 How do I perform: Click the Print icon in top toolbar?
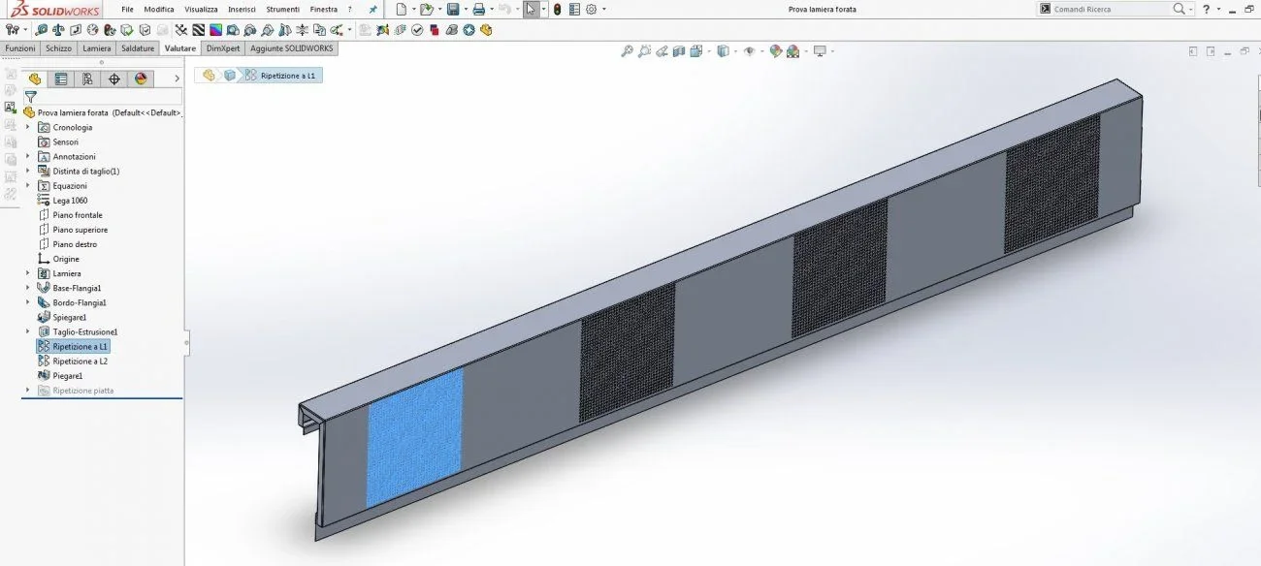click(479, 9)
